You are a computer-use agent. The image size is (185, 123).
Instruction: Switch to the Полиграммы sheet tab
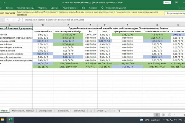tap(63, 111)
